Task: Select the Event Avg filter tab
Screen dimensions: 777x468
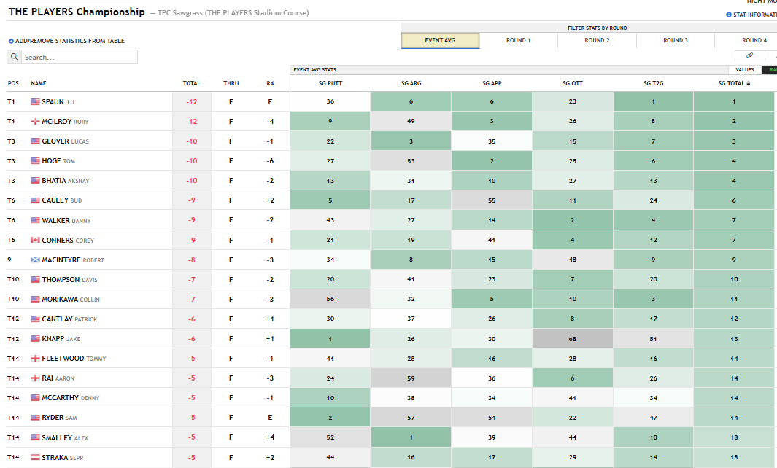Action: pyautogui.click(x=440, y=41)
